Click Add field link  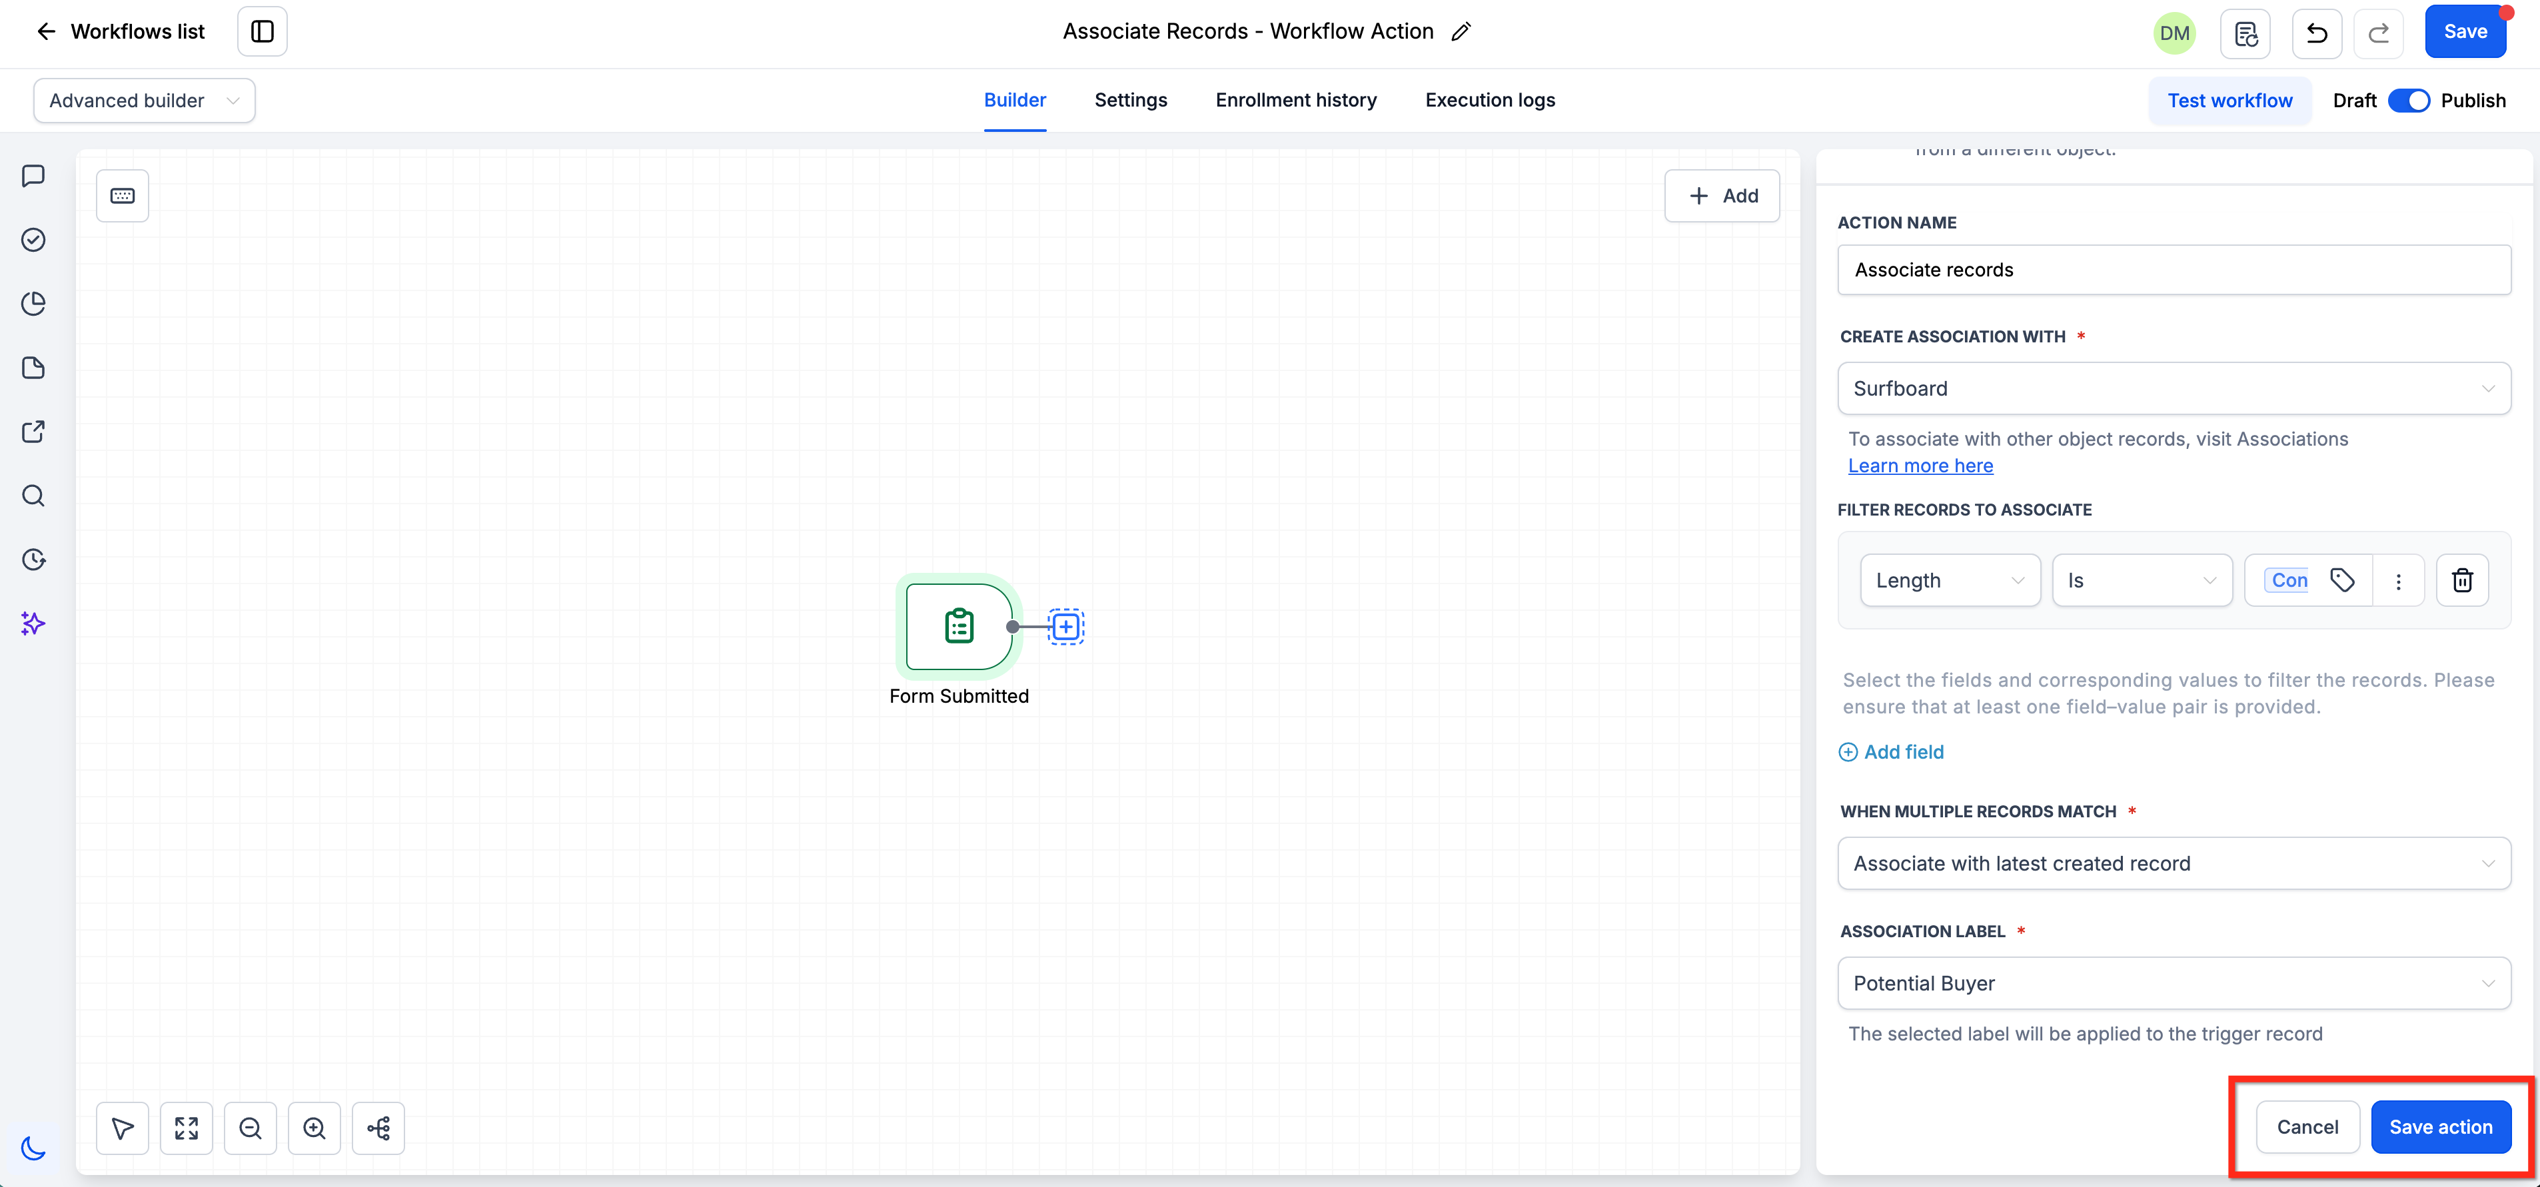point(1892,752)
